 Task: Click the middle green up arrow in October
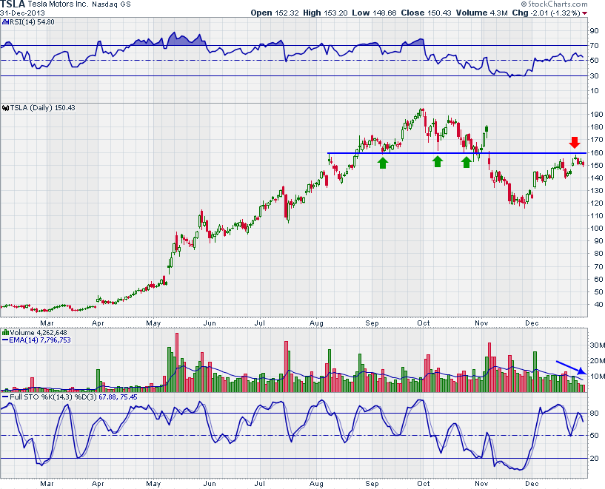pos(438,161)
